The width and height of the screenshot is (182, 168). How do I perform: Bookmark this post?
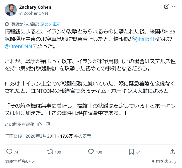132,152
